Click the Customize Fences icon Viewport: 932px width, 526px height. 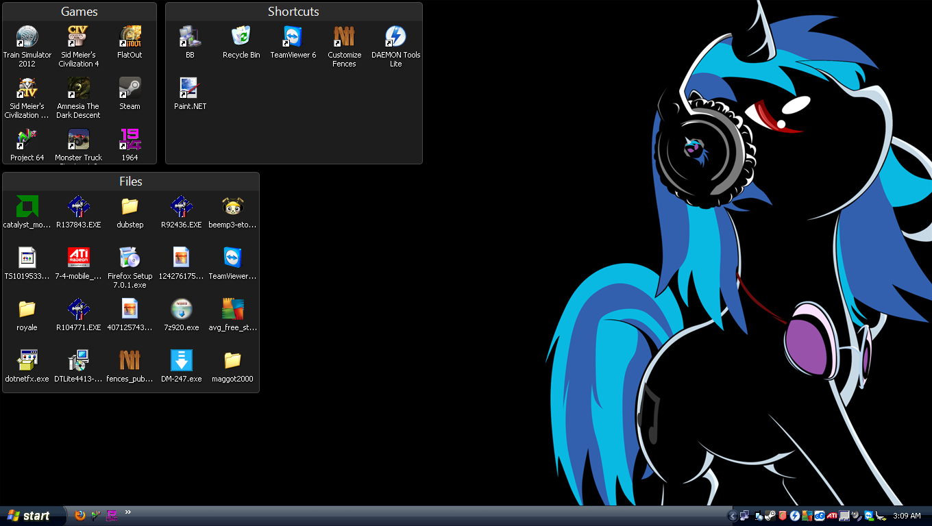[x=344, y=37]
